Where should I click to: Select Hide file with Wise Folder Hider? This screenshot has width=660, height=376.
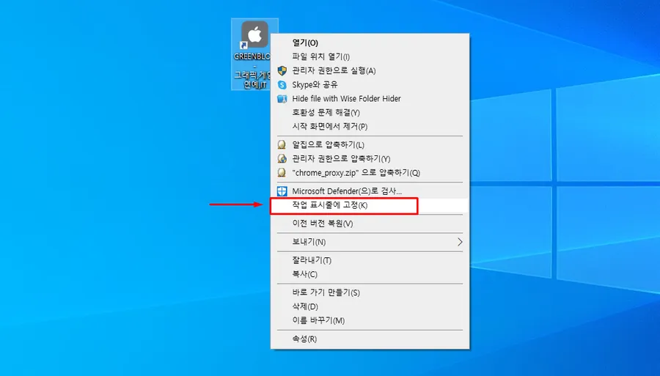tap(370, 98)
